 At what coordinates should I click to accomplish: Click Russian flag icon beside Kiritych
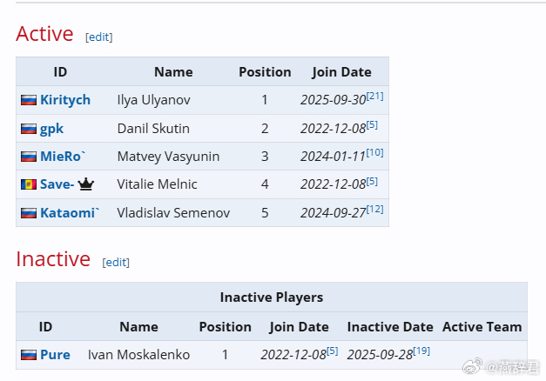28,100
